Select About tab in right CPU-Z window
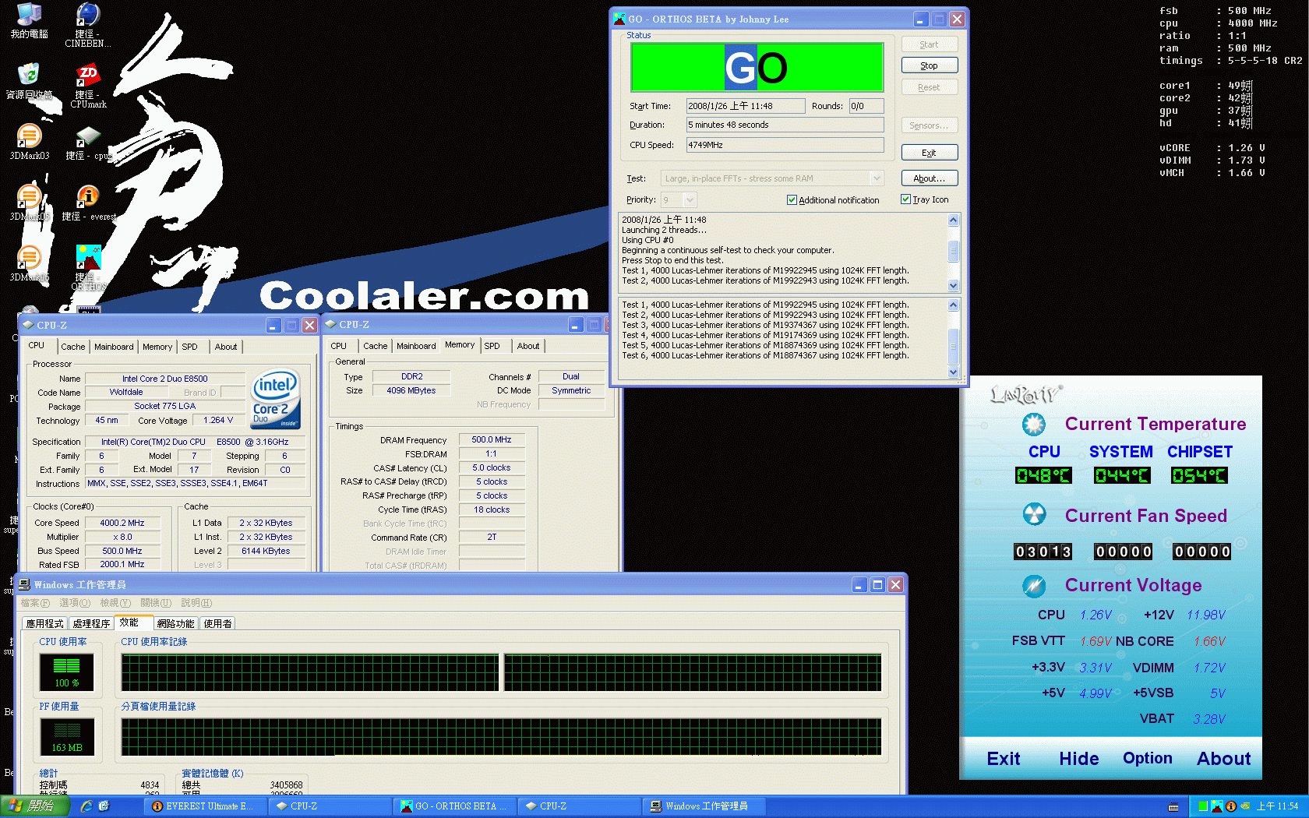The width and height of the screenshot is (1309, 818). [x=528, y=346]
